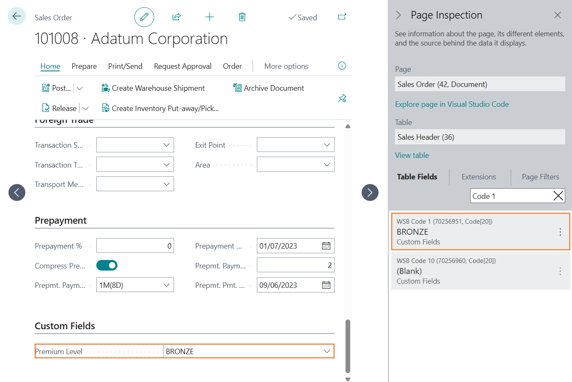
Task: Open the Exit Point dropdown
Action: [327, 145]
